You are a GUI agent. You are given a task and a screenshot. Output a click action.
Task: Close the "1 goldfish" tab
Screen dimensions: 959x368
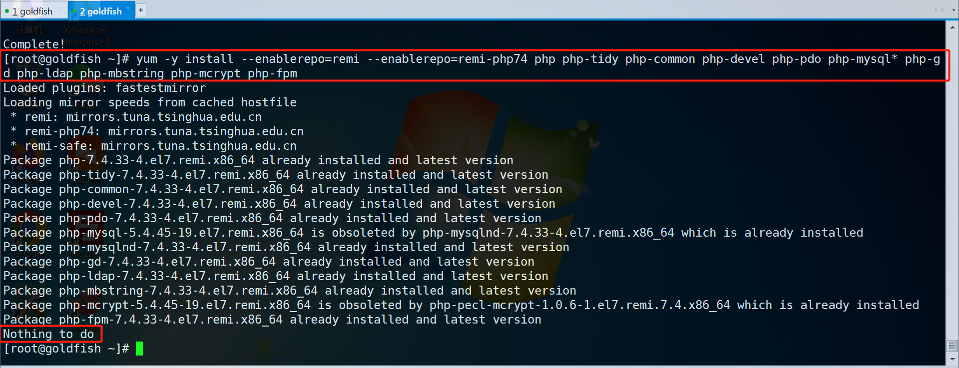pos(61,8)
